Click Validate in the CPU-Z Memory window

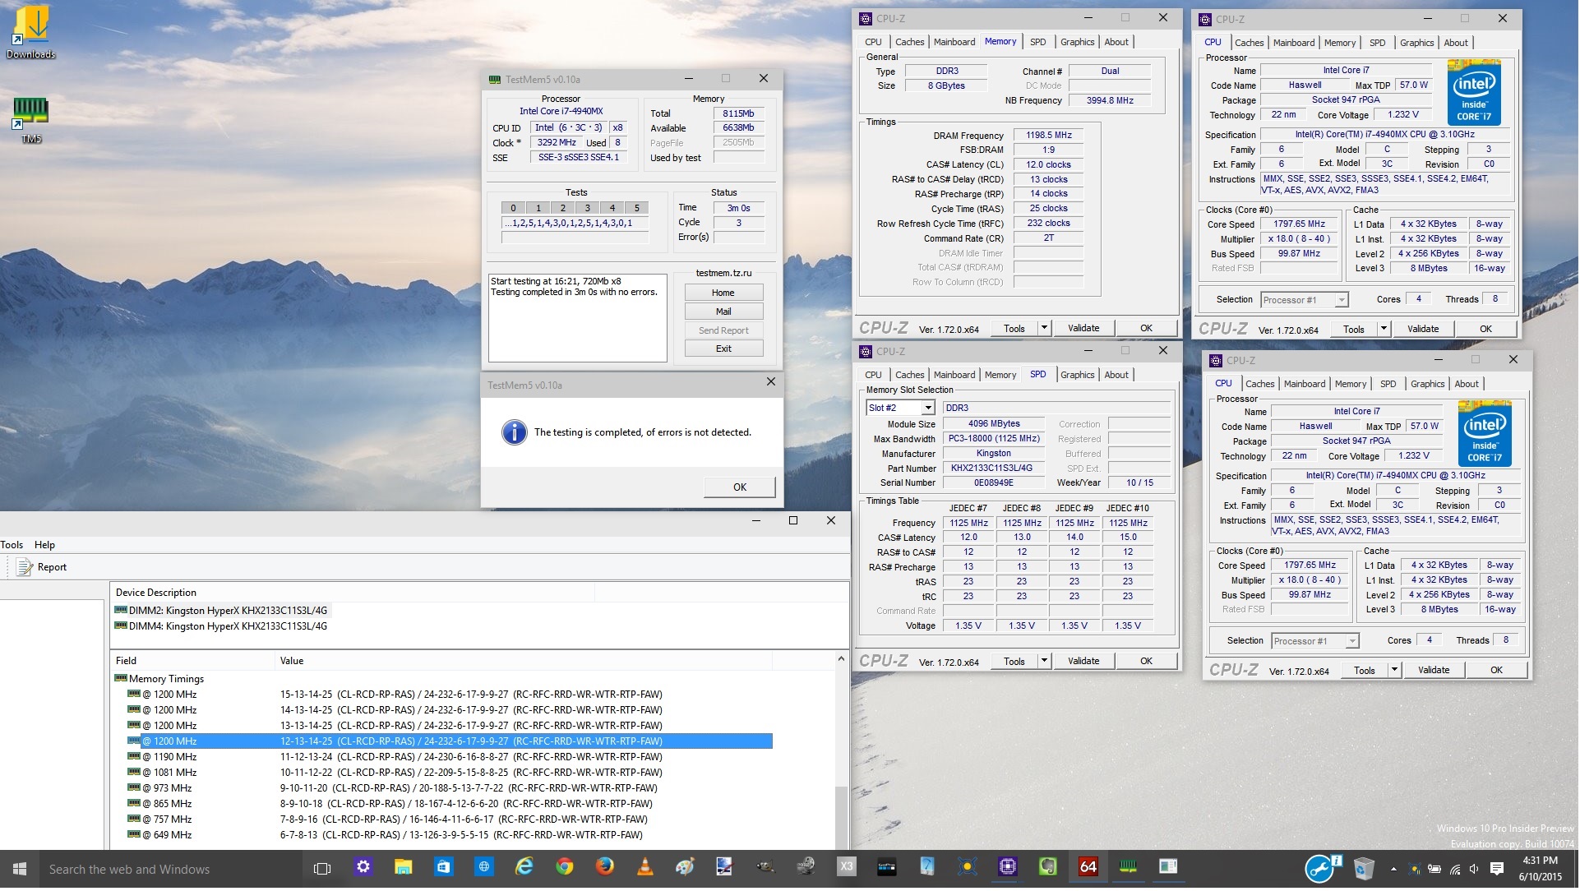(1084, 330)
